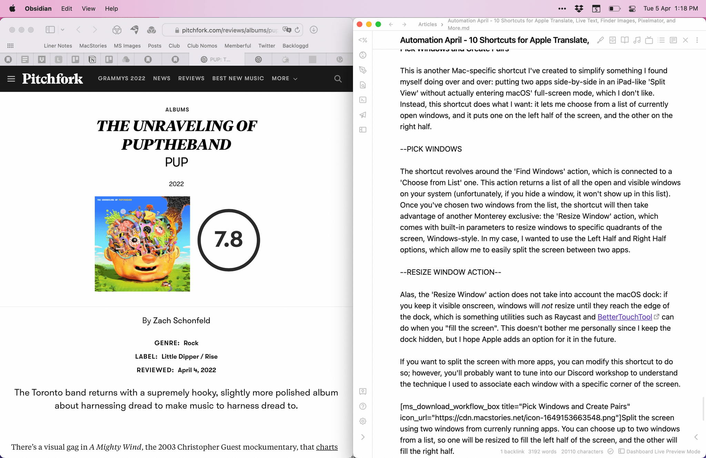The height and width of the screenshot is (458, 706).
Task: Click the Pitchfork album cover thumbnail
Action: click(x=142, y=244)
